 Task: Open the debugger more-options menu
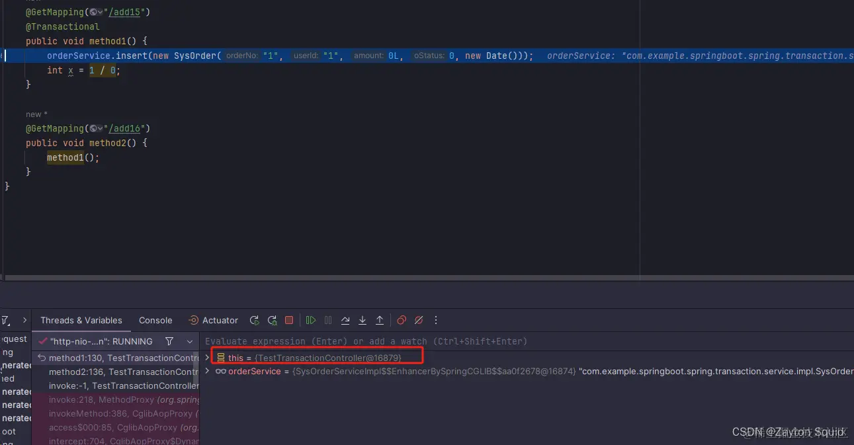pyautogui.click(x=436, y=320)
